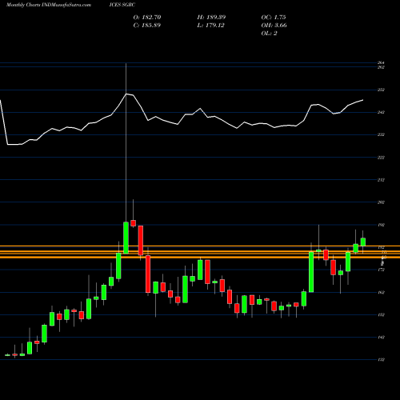Click the ICES SGRC symbol label
Screen dimensions: 400x400
click(122, 5)
